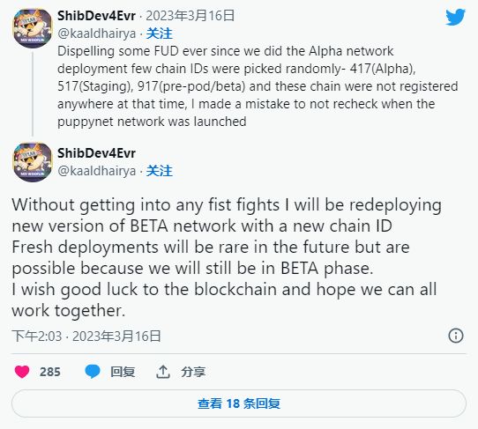This screenshot has width=478, height=429.
Task: Open first ShibDev4Evr profile avatar
Action: click(33, 28)
